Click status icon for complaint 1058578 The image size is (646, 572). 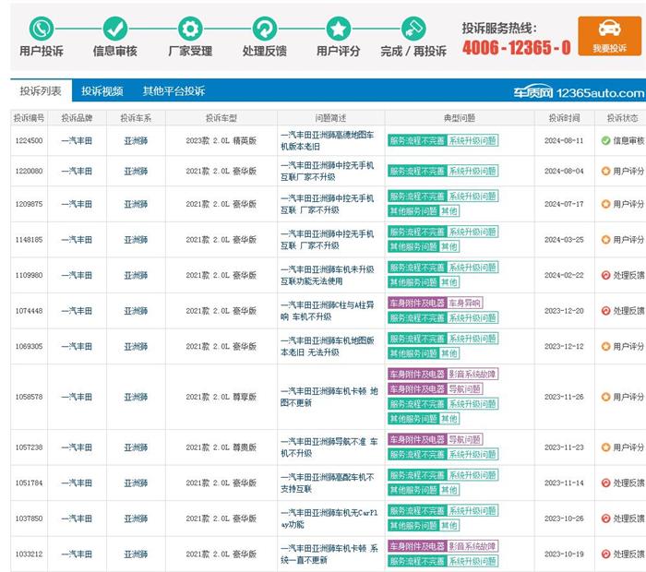coord(605,397)
